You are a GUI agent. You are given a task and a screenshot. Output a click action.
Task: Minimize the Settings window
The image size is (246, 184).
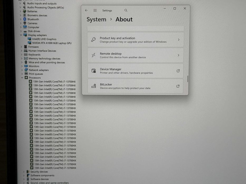(x=165, y=8)
